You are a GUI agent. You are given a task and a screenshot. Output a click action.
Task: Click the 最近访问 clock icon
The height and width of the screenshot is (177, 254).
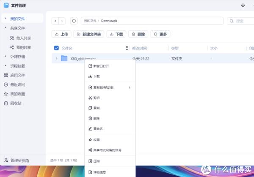pos(6,84)
